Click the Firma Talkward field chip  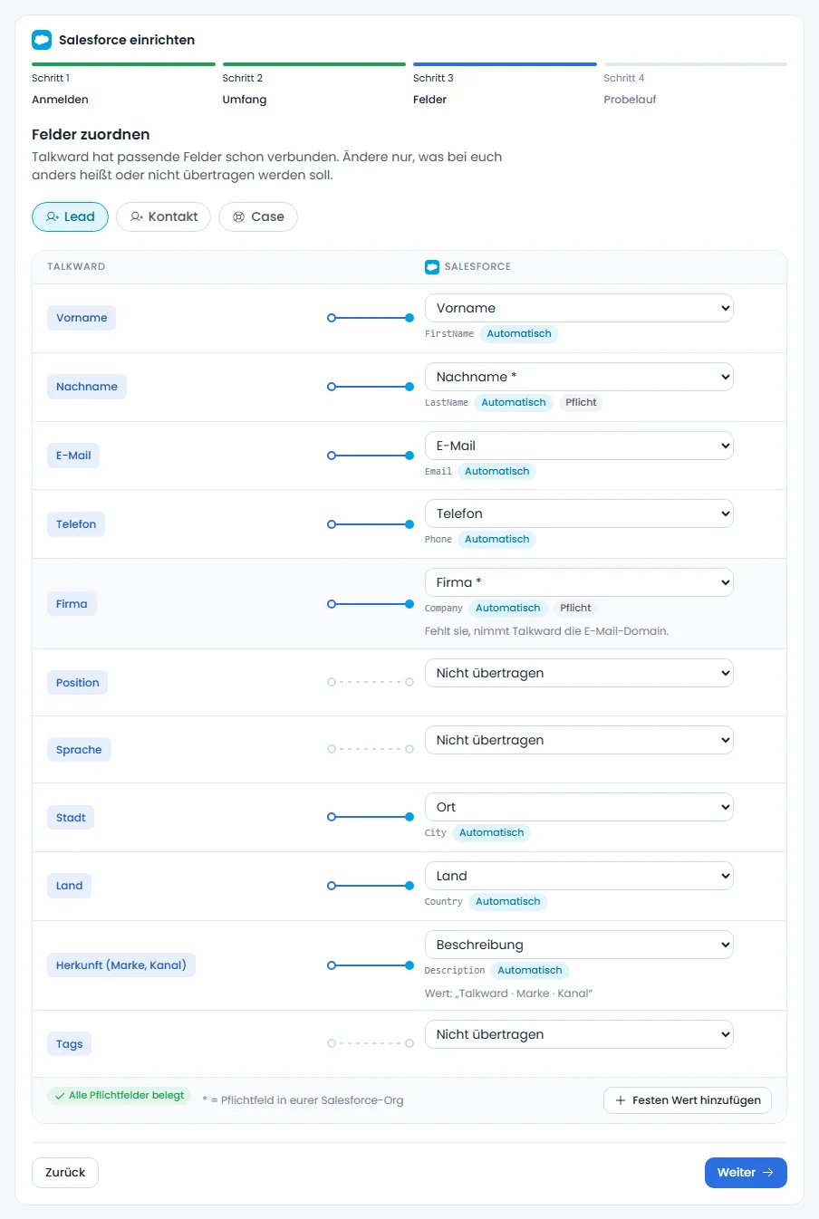72,604
